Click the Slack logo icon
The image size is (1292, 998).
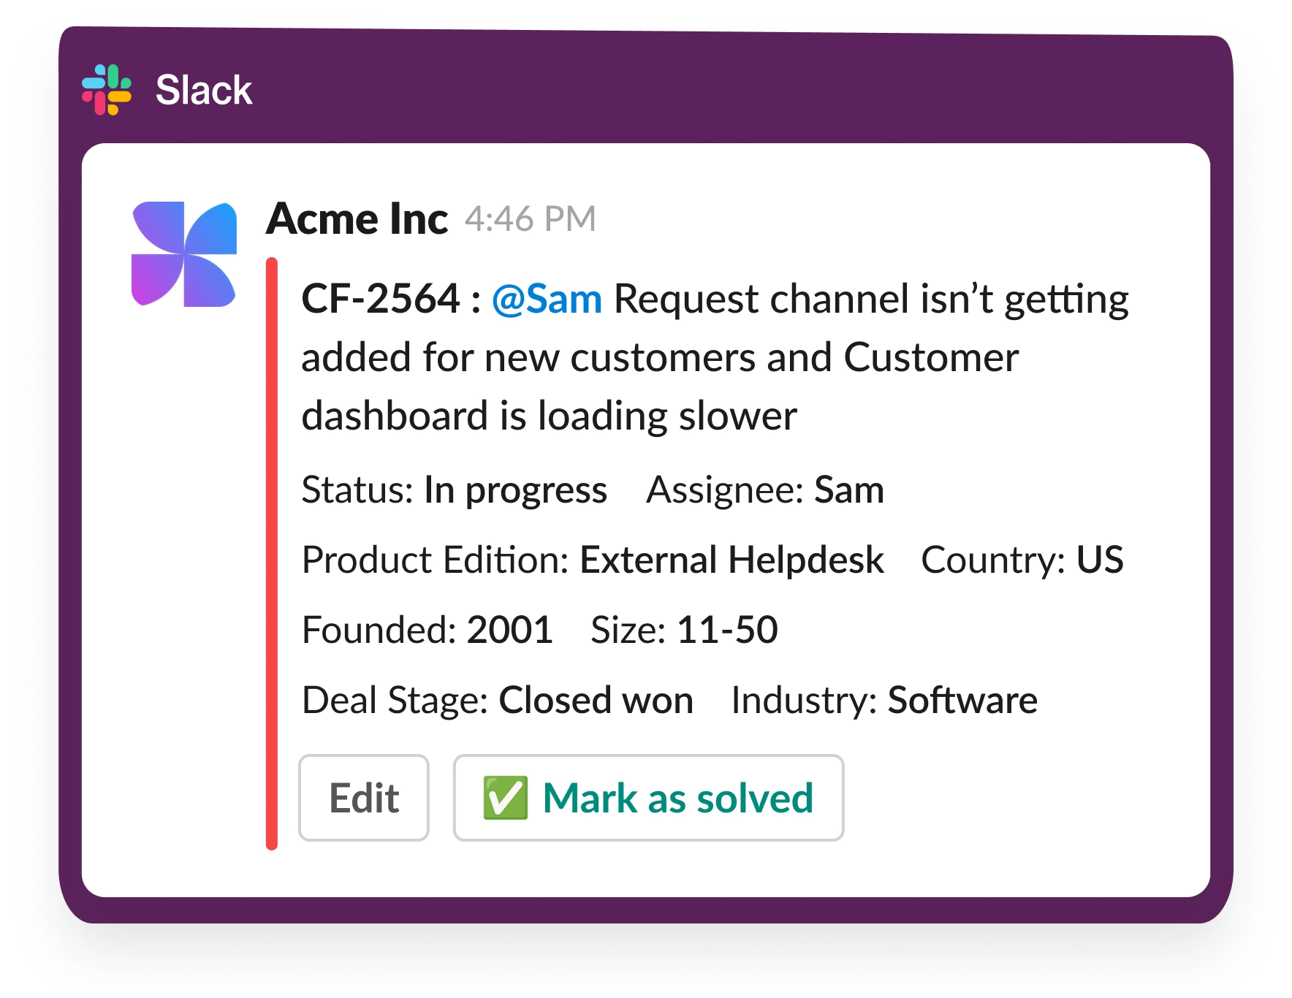(x=107, y=91)
